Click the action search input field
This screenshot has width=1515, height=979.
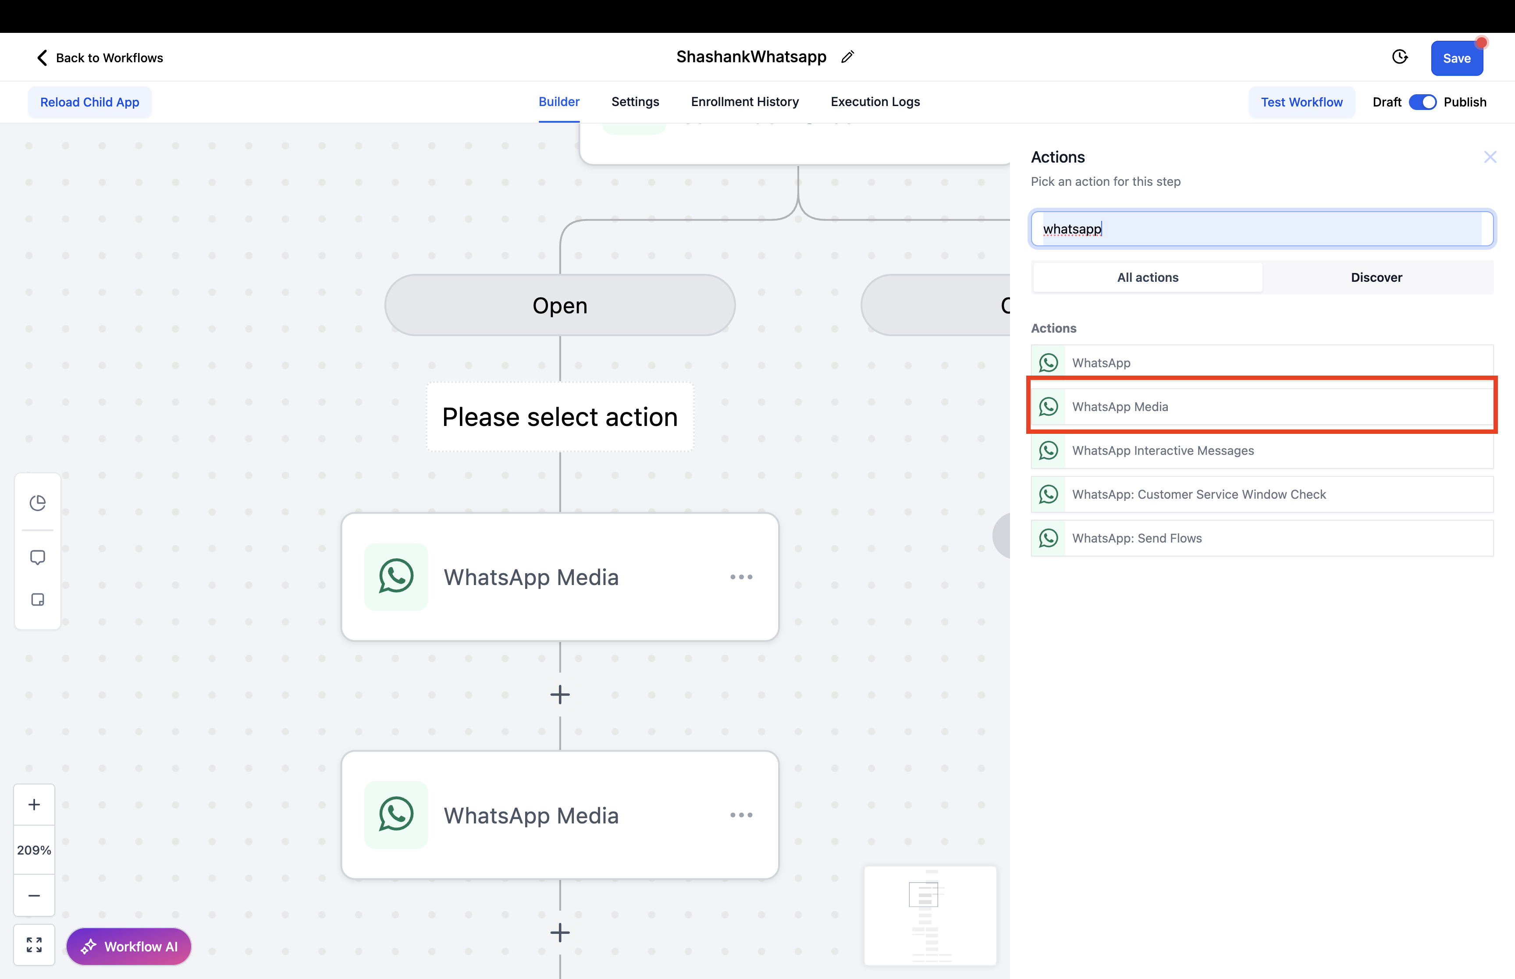pos(1261,229)
